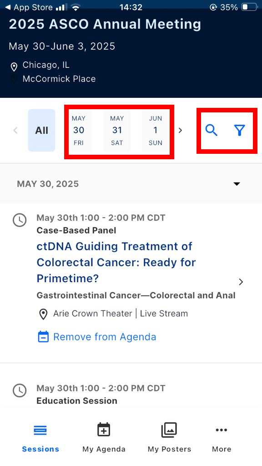Tap the grayed left date chevron
Screen dimensions: 262x466
(x=15, y=130)
